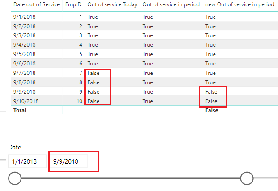
Task: Edit the start date field 1/1/2018
Action: click(27, 161)
